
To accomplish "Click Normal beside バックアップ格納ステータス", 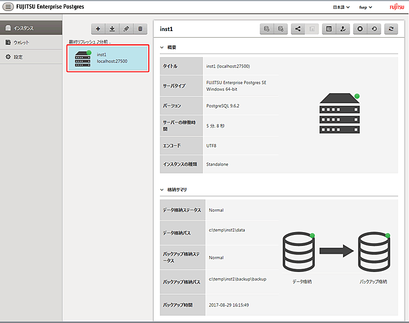I will [216, 258].
